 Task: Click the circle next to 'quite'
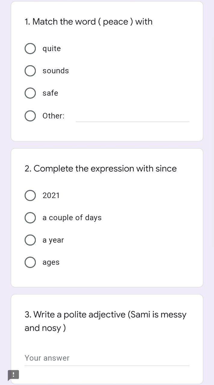point(30,48)
